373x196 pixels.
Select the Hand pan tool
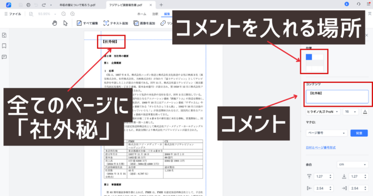(55, 23)
